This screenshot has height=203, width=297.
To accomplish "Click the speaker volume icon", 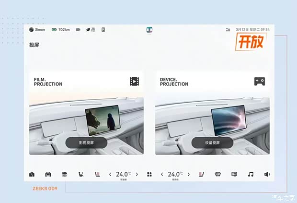I will 267,174.
